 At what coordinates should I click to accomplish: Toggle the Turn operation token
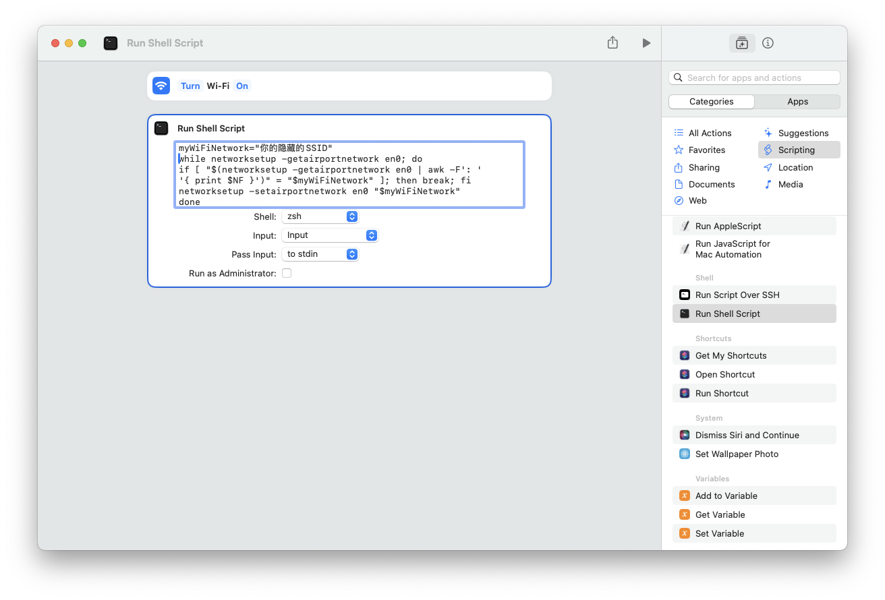point(190,86)
